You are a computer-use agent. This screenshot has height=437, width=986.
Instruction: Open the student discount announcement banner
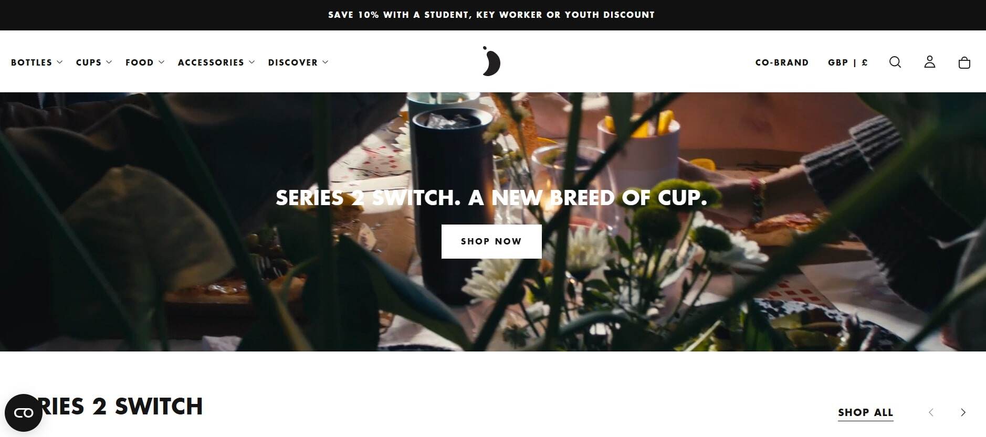pos(491,15)
